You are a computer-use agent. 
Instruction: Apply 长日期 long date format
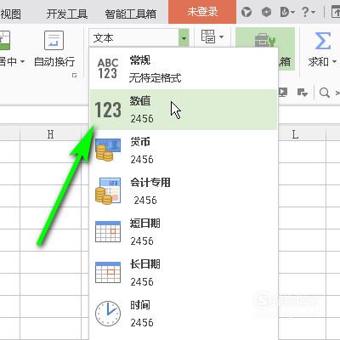click(184, 273)
